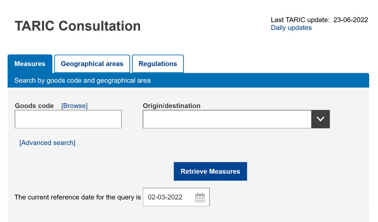The image size is (378, 222).
Task: Click the Retrieve Measures button
Action: 210,171
